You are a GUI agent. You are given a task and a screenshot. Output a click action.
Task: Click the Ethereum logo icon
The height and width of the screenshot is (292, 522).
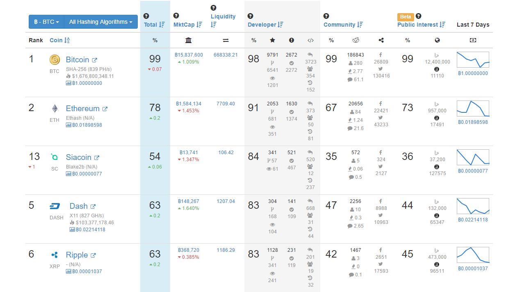(55, 109)
